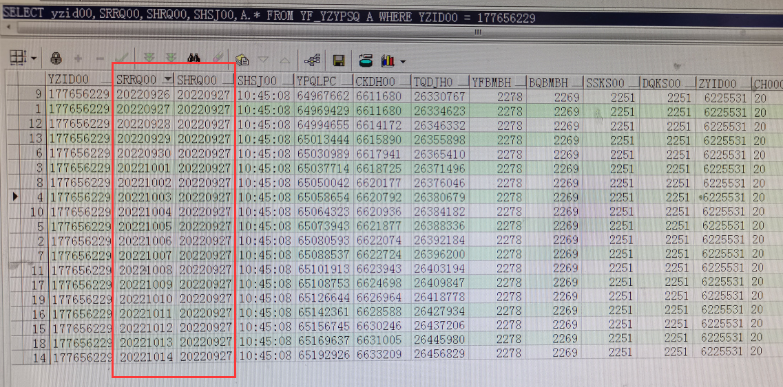Click cell SRRQ00 value 20221014
Image resolution: width=783 pixels, height=387 pixels.
coord(146,357)
